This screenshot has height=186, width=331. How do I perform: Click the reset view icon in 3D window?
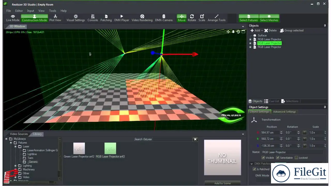pyautogui.click(x=238, y=32)
